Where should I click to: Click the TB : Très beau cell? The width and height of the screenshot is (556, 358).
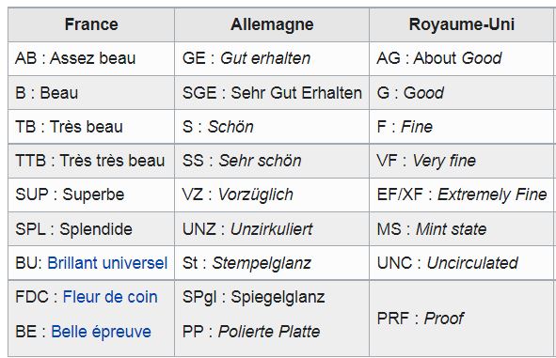click(91, 127)
